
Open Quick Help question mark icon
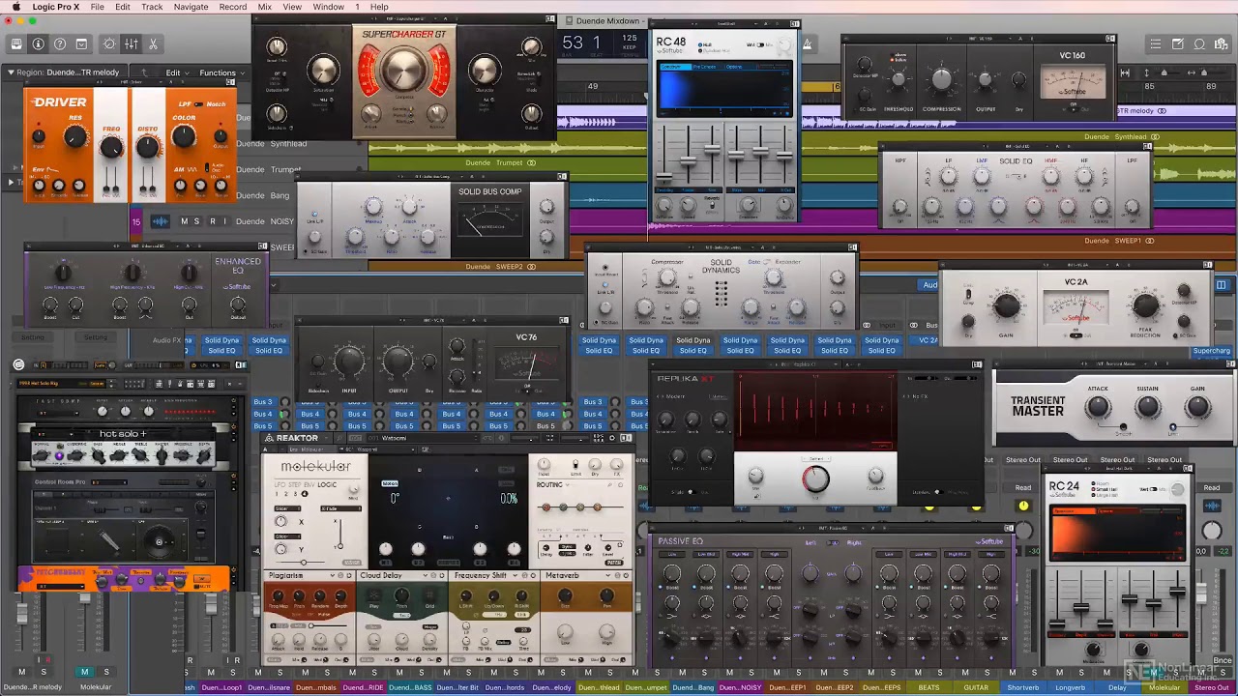(60, 43)
